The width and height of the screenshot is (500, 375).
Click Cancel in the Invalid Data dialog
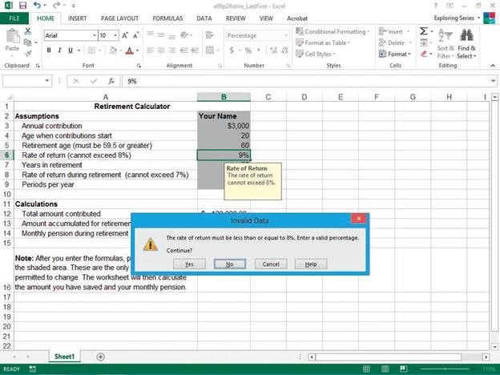point(270,264)
